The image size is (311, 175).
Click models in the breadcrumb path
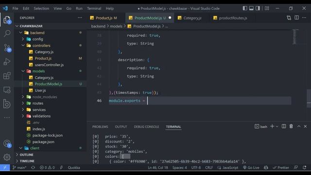point(116,26)
